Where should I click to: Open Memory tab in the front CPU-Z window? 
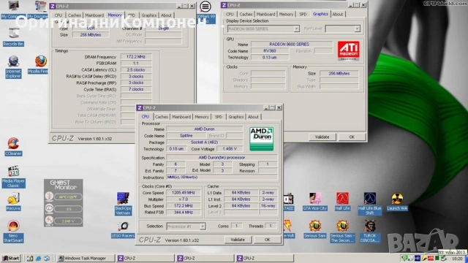202,117
